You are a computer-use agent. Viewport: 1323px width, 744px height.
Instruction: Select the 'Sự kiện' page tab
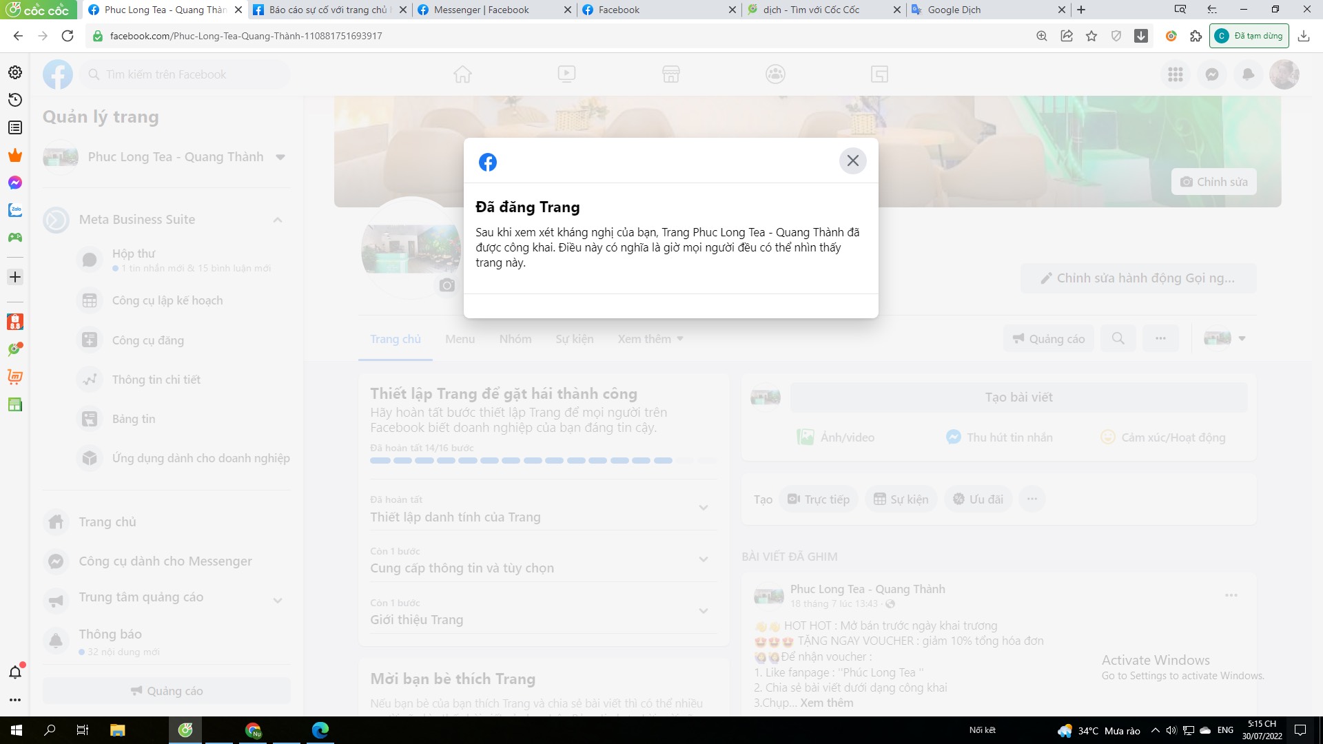[575, 339]
